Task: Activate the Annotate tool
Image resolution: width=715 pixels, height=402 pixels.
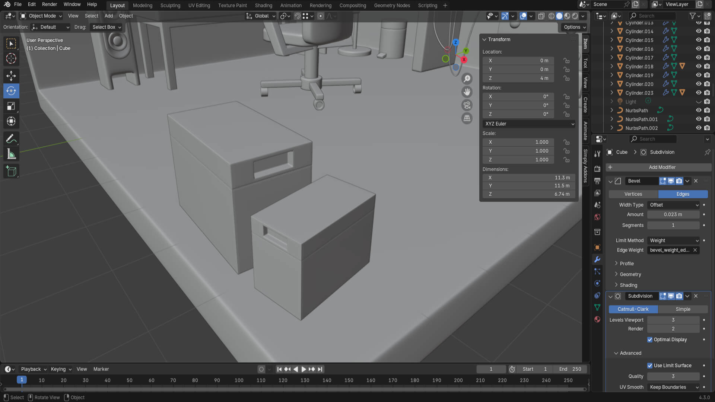Action: tap(11, 139)
